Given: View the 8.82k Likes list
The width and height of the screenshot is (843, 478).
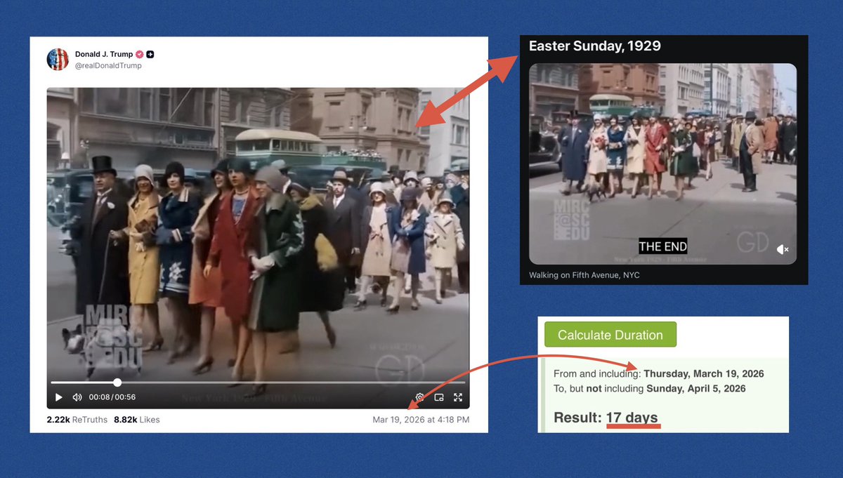Looking at the screenshot, I should click(x=137, y=420).
